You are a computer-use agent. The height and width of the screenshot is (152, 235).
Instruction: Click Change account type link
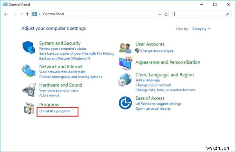pyautogui.click(x=157, y=51)
